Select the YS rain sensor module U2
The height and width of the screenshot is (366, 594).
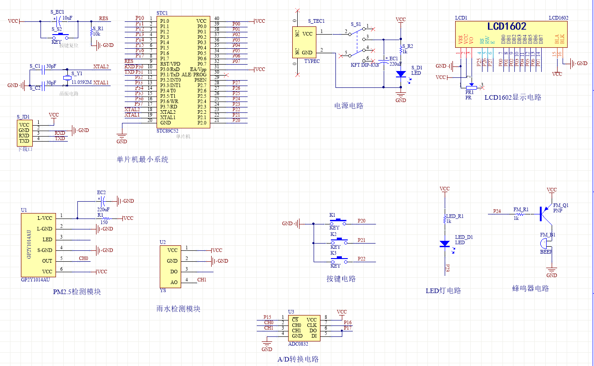pyautogui.click(x=170, y=266)
